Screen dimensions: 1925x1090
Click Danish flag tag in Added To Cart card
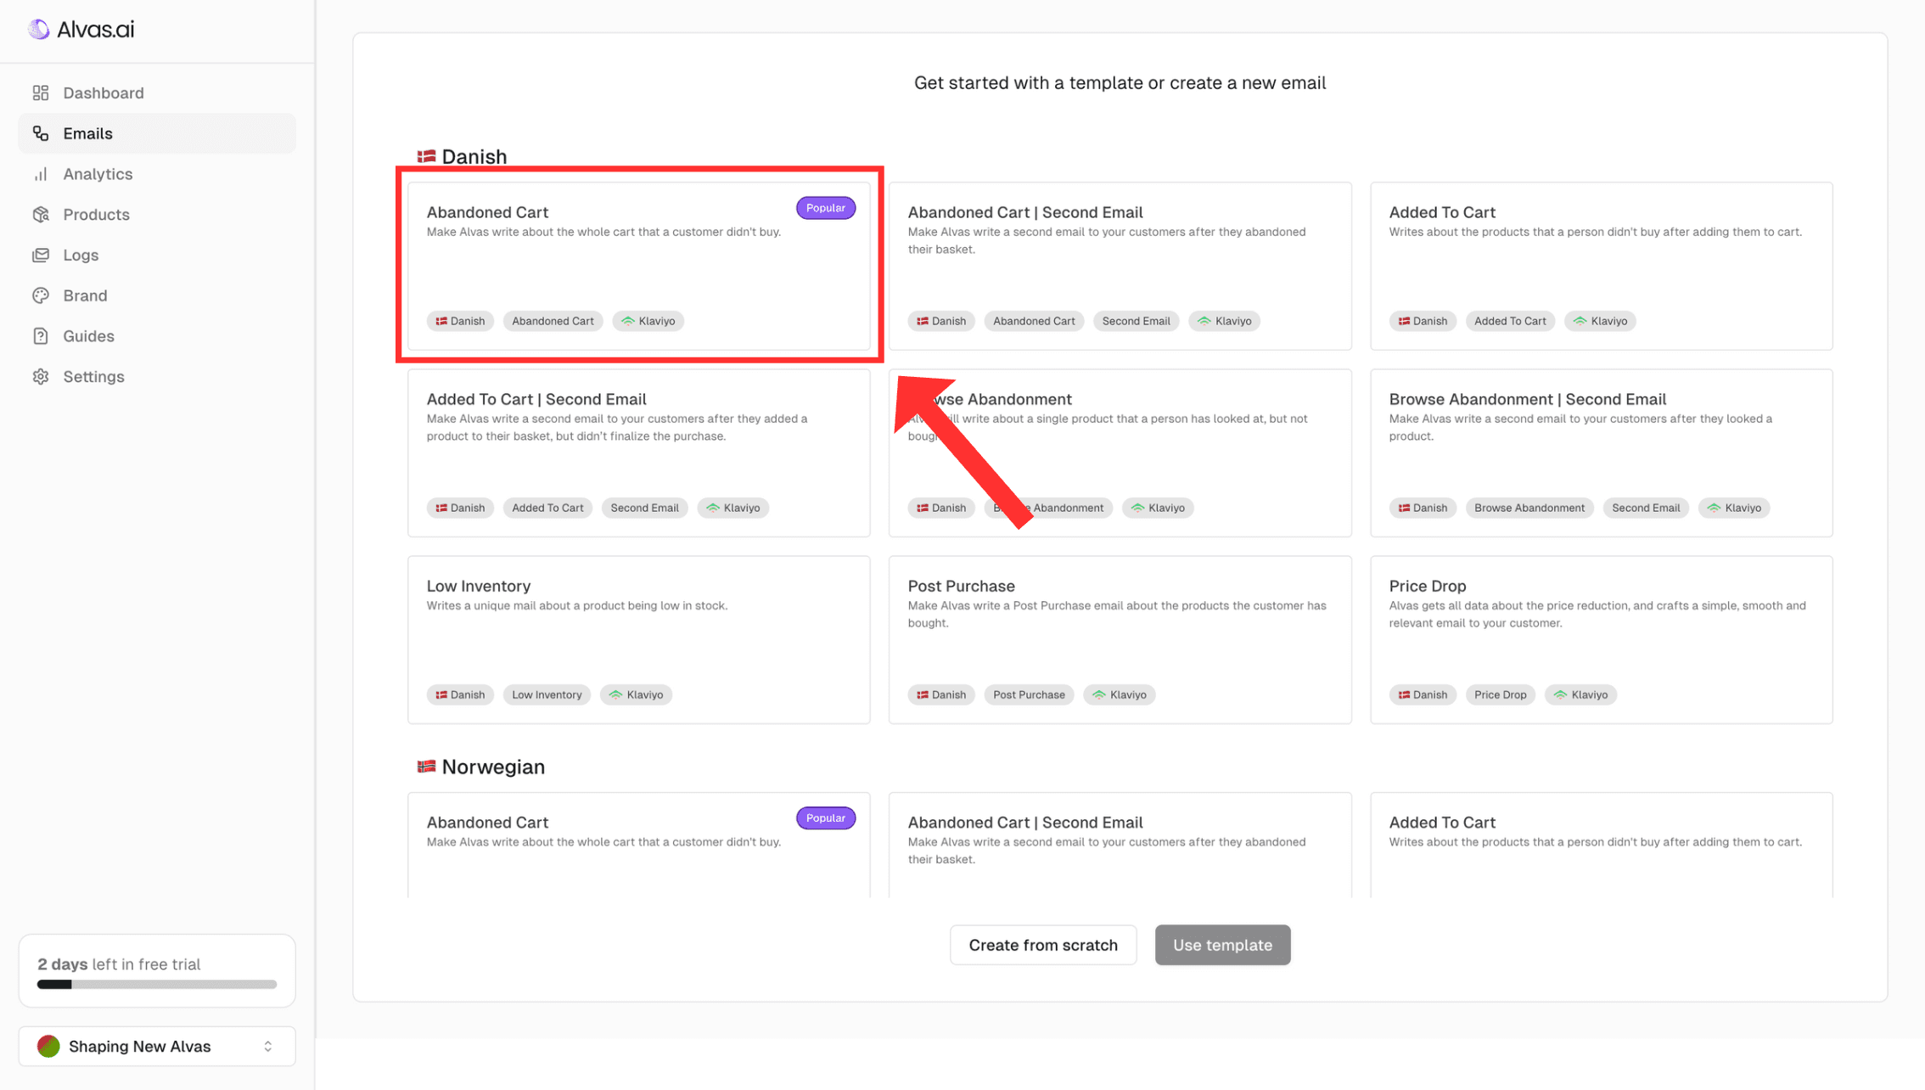1423,321
